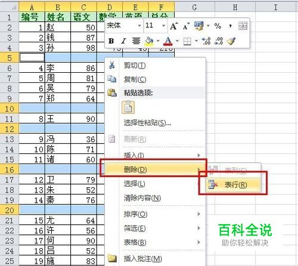The height and width of the screenshot is (266, 298).
Task: Increase font size with large A icon
Action: (174, 26)
